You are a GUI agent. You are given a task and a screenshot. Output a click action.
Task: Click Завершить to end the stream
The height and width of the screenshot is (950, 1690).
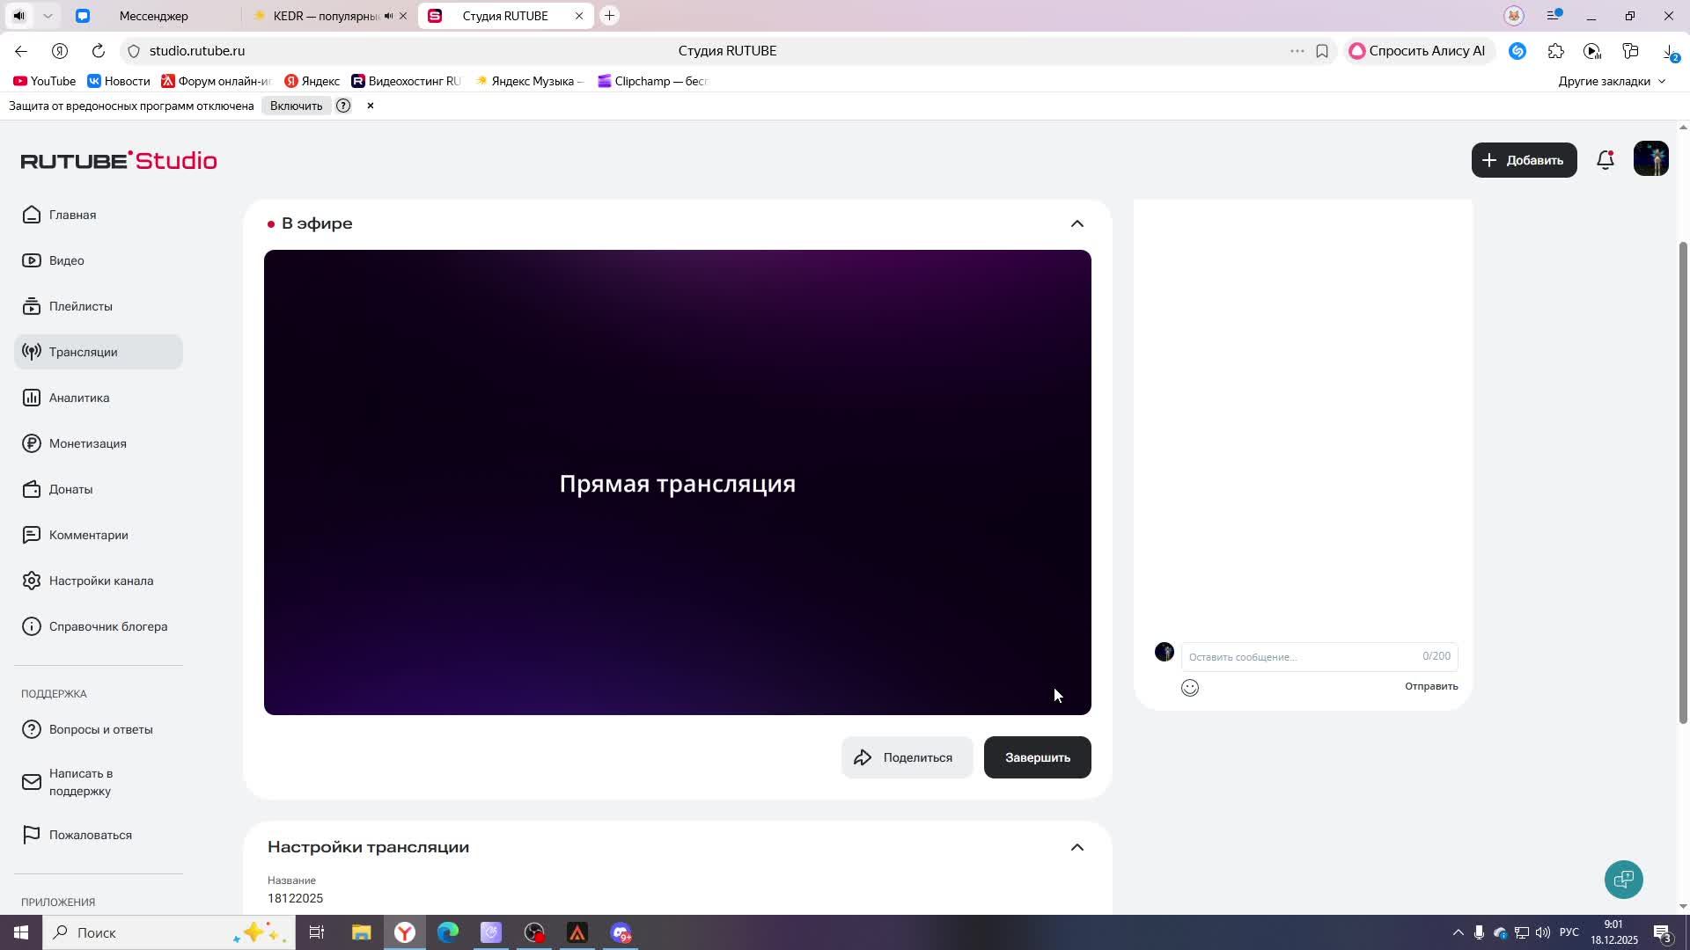point(1037,757)
